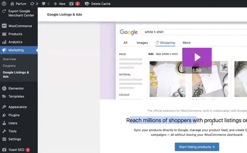Click the Appearance paintbrush icon
Image resolution: width=247 pixels, height=153 pixels.
click(4, 107)
